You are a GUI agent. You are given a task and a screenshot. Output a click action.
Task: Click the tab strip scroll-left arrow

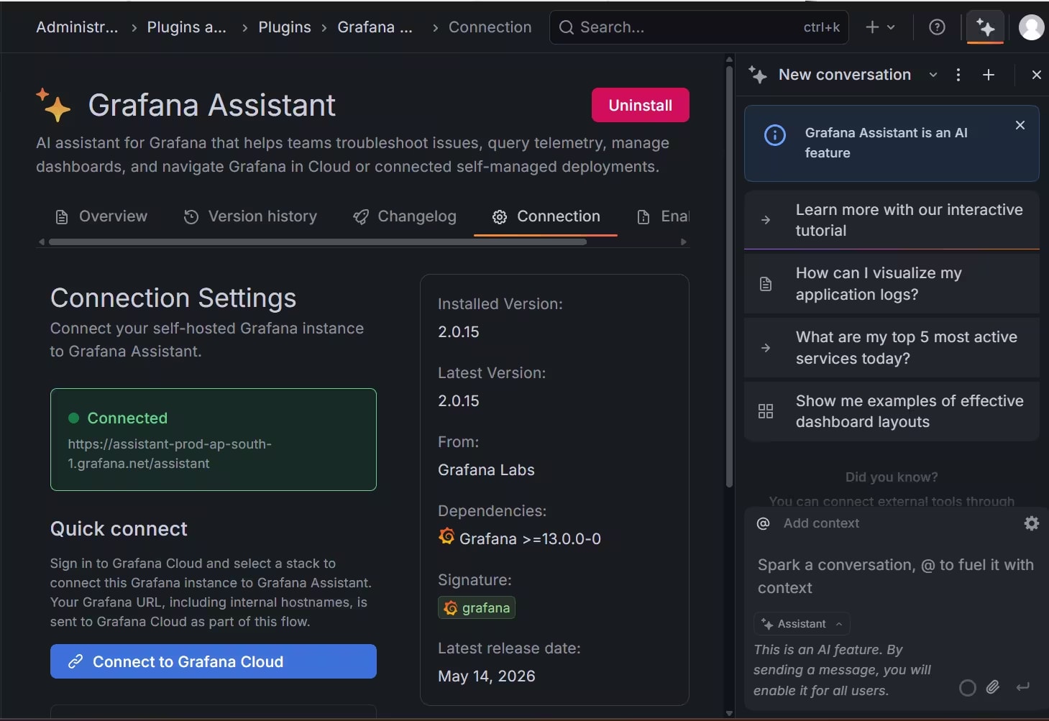coord(42,242)
